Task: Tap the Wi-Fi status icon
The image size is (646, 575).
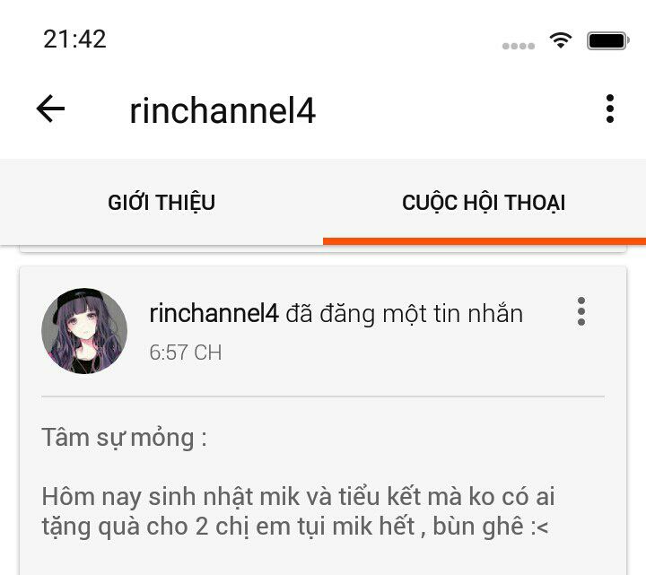Action: [560, 40]
